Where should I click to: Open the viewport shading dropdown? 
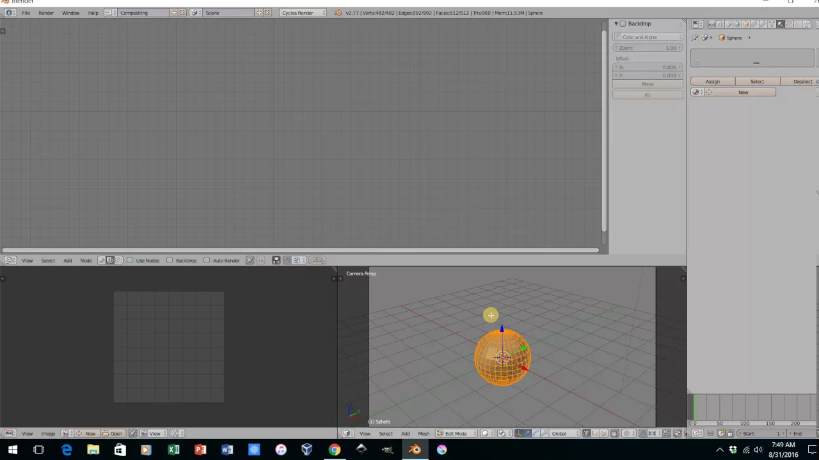pos(488,433)
